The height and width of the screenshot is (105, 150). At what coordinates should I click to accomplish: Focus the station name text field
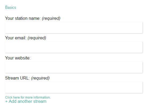pos(74,28)
